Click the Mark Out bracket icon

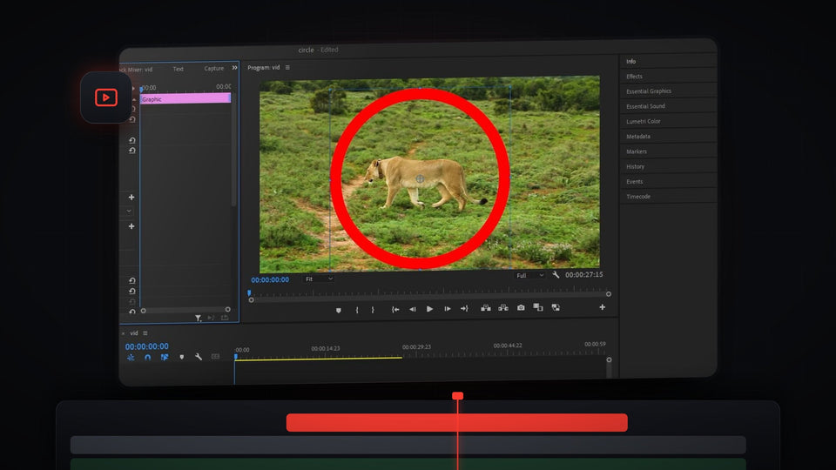(x=373, y=310)
